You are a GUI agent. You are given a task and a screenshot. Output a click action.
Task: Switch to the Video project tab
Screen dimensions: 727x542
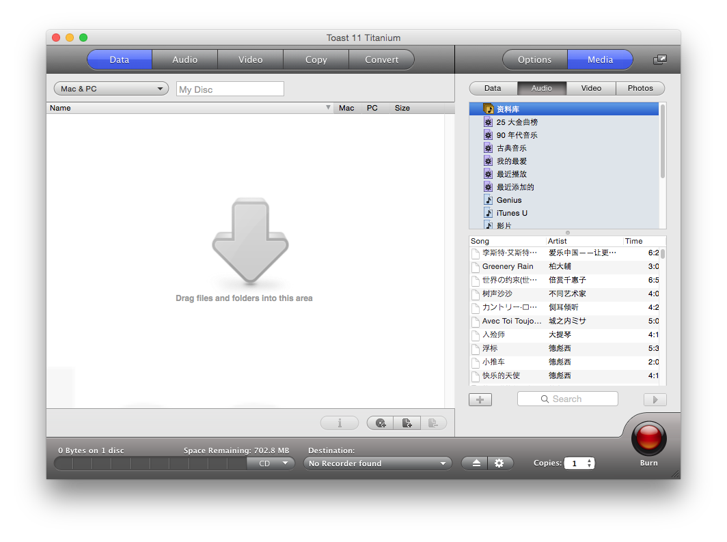pos(250,60)
